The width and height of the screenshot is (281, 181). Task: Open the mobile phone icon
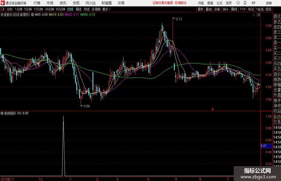(245, 3)
